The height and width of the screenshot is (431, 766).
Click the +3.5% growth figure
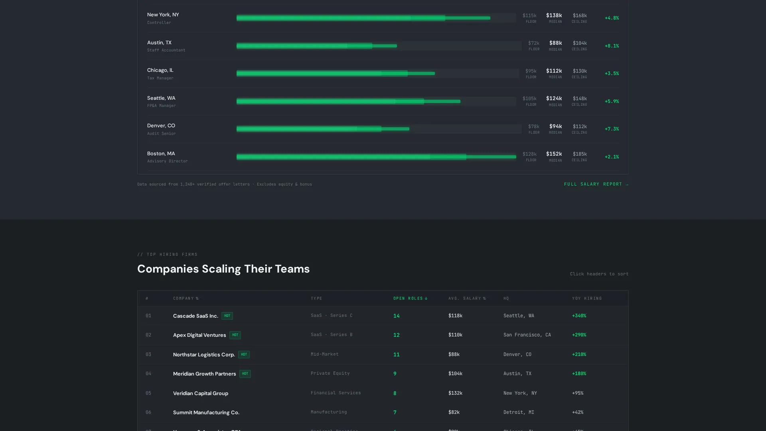pyautogui.click(x=612, y=73)
